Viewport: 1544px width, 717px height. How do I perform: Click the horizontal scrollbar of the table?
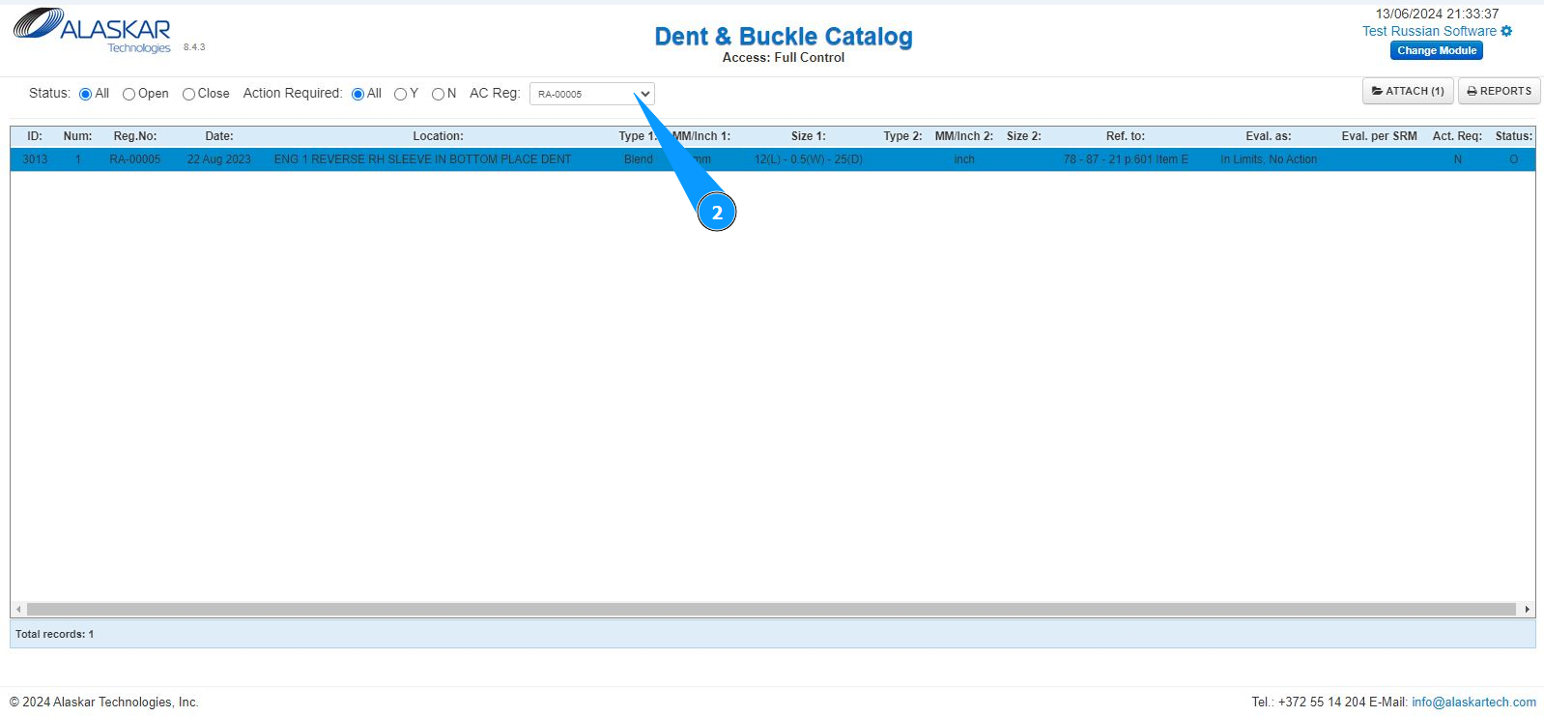(771, 610)
